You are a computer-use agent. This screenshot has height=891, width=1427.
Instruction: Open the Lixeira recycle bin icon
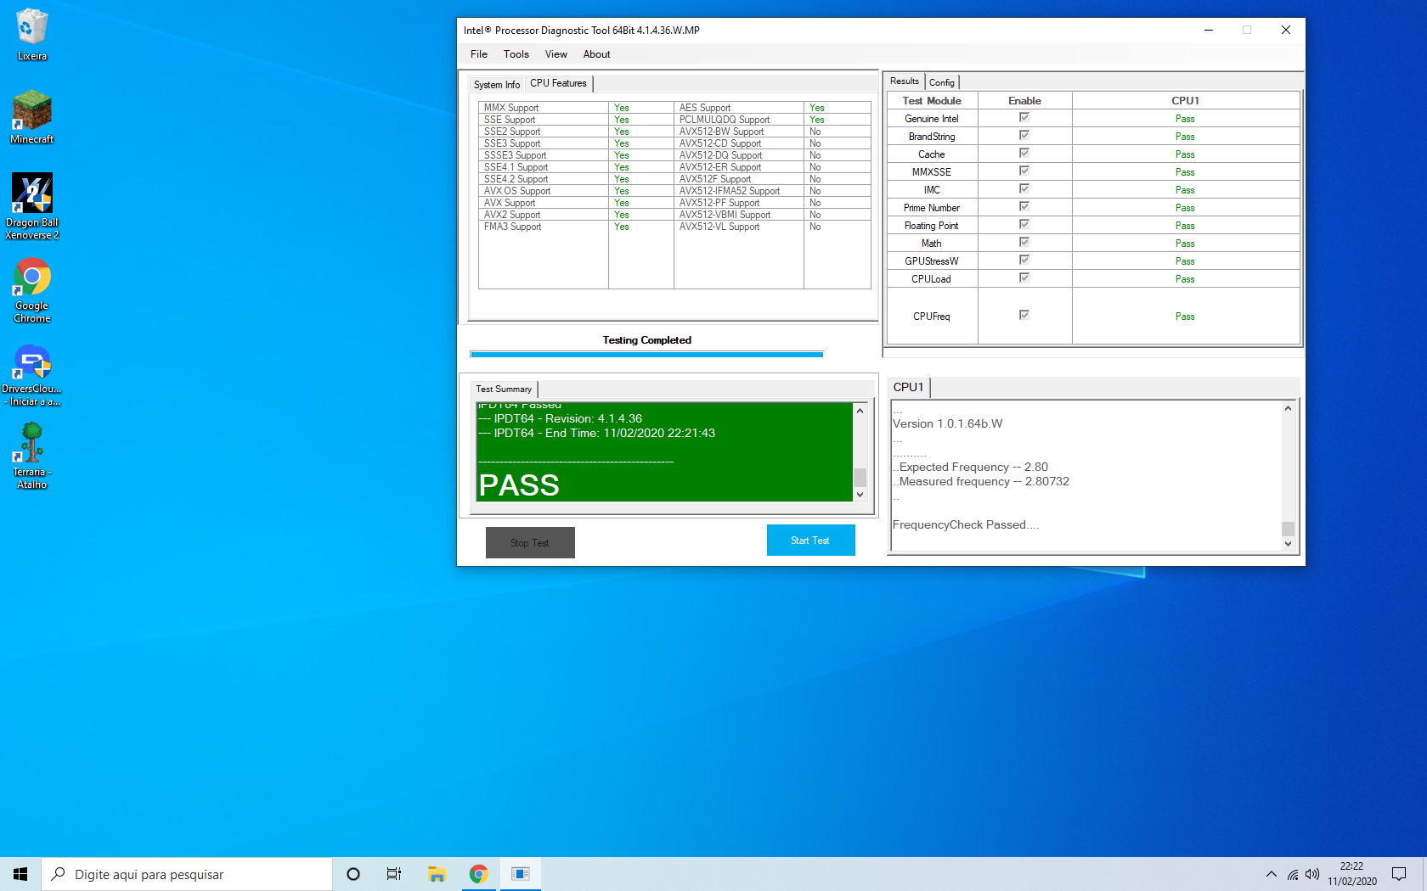pyautogui.click(x=32, y=35)
